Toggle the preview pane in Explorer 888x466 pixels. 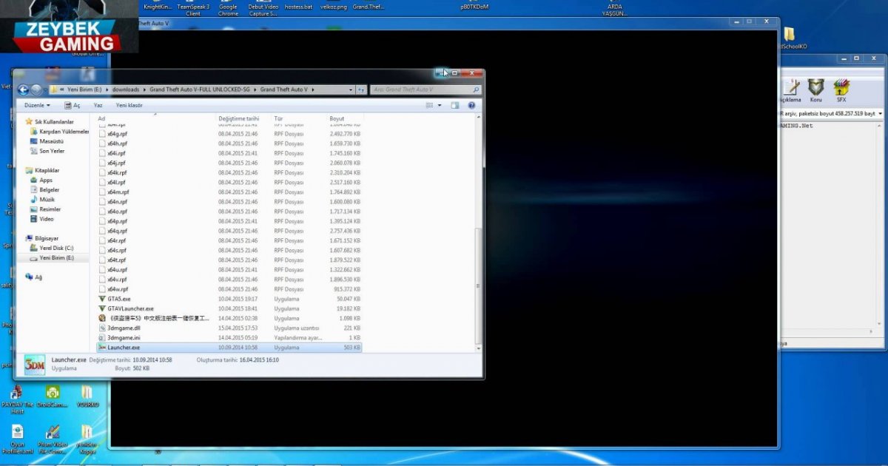[454, 105]
